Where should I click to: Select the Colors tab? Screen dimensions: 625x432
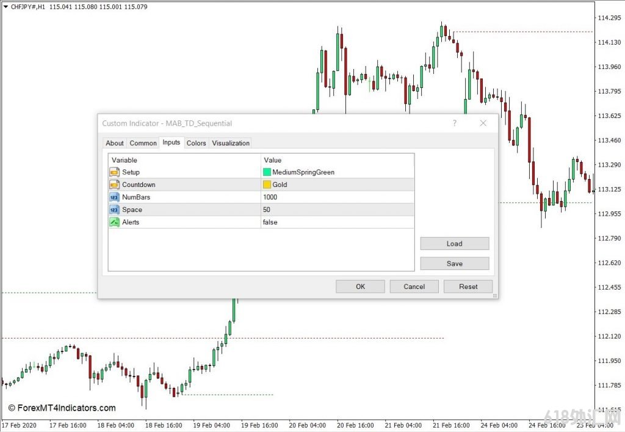[x=196, y=143]
